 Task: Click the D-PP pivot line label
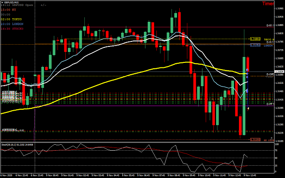pos(270,104)
